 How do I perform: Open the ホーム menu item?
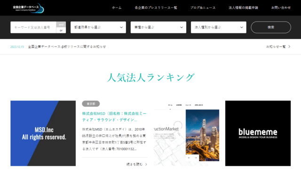click(x=117, y=8)
